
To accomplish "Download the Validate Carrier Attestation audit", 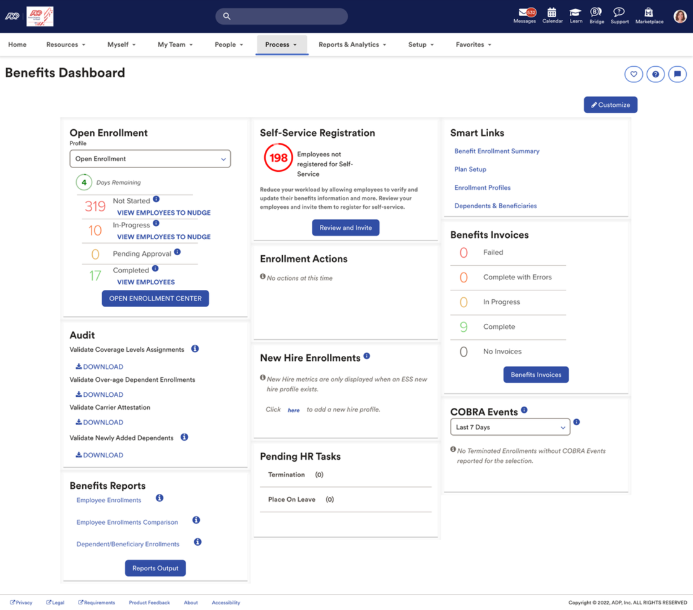I will click(x=99, y=421).
